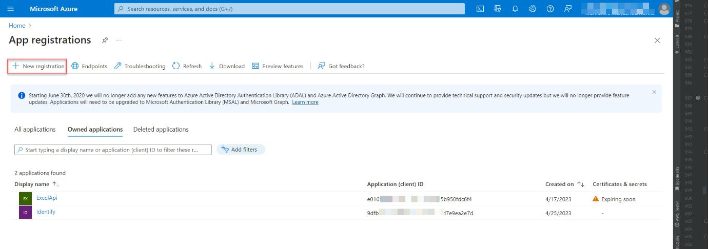Click the Identify ID app icon

point(25,213)
